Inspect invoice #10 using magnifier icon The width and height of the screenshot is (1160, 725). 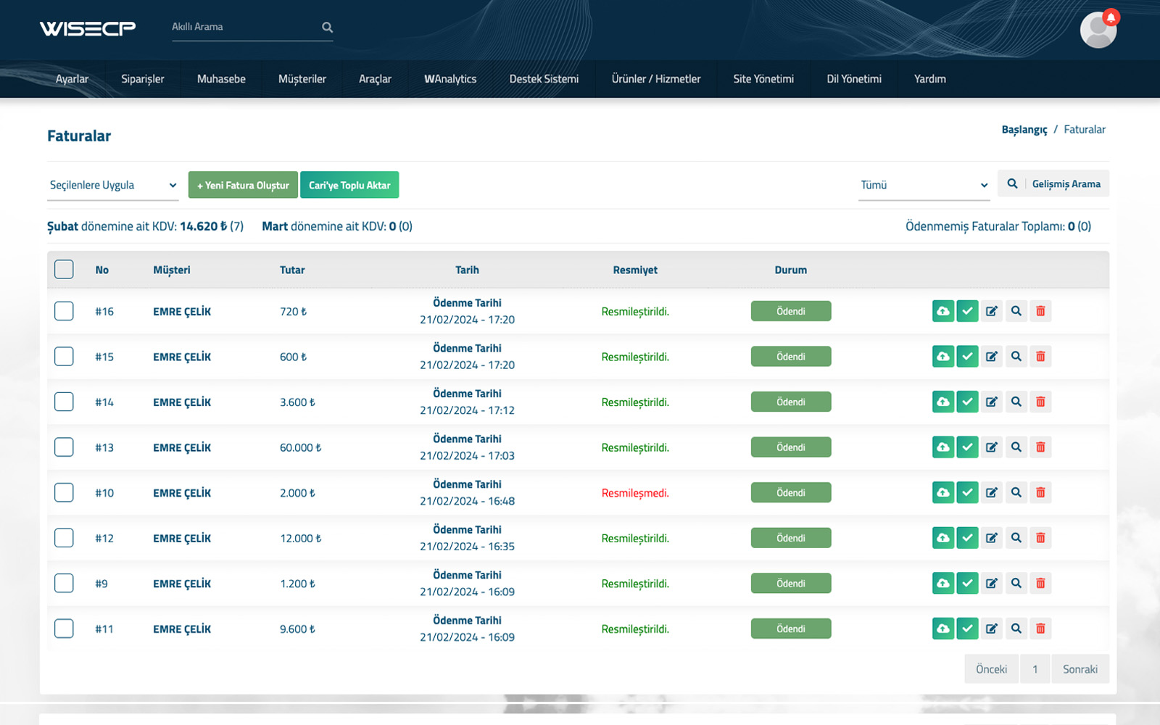[x=1016, y=492]
